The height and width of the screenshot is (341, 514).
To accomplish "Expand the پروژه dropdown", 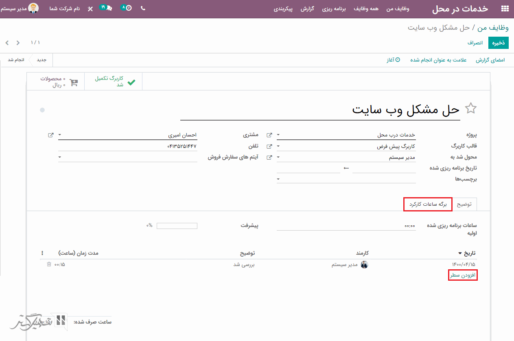I will [x=278, y=135].
